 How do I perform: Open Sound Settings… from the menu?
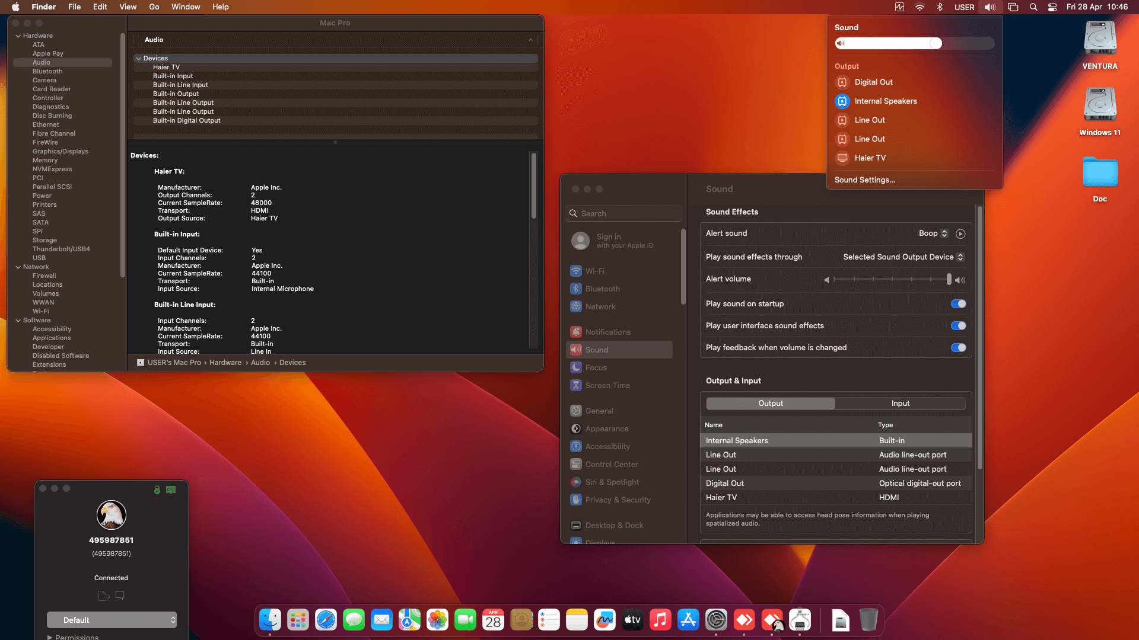(x=864, y=180)
